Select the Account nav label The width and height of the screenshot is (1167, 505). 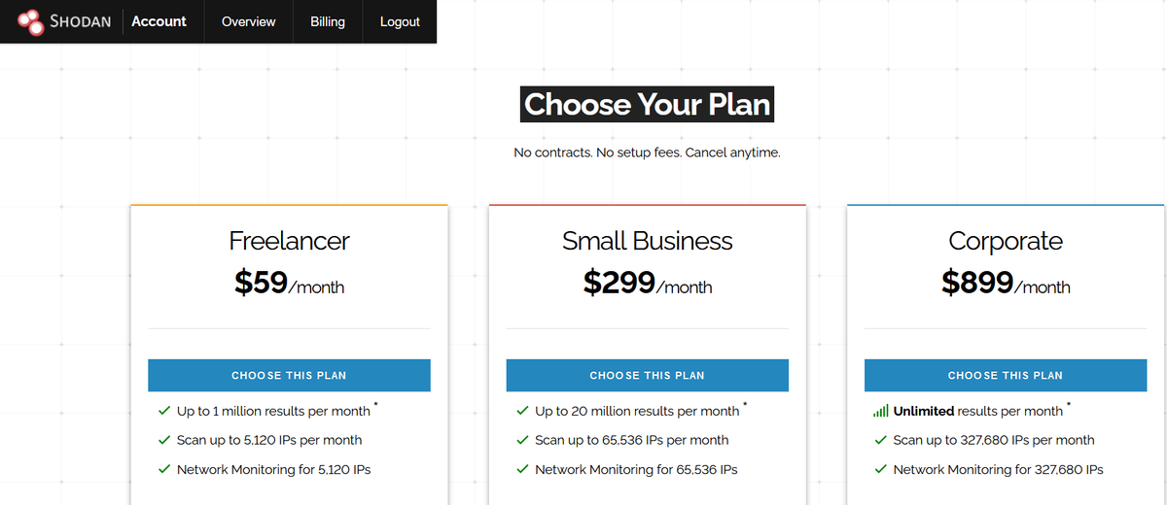(x=159, y=21)
